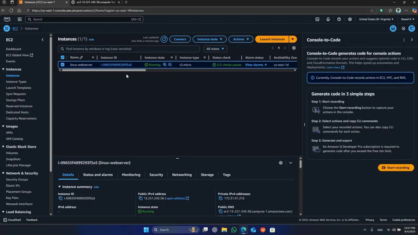Zoom in on Running state filter icon

[x=165, y=65]
